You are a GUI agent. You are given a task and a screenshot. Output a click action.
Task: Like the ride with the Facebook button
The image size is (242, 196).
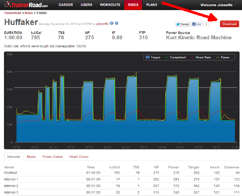[197, 24]
